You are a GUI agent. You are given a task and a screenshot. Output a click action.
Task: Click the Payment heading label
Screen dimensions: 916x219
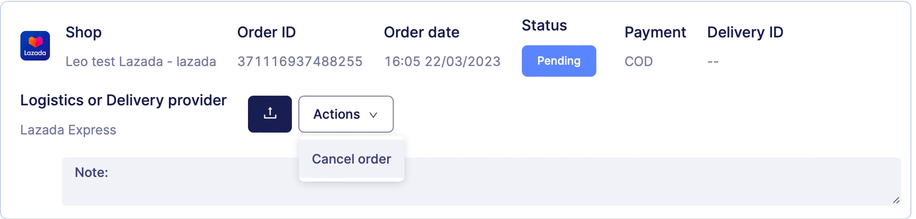tap(655, 32)
